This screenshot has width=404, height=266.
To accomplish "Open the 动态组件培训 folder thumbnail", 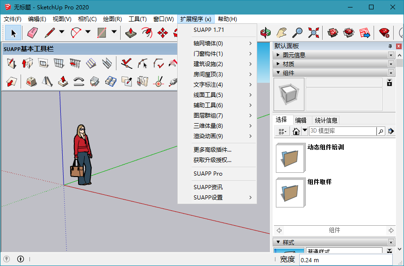I will coord(290,158).
